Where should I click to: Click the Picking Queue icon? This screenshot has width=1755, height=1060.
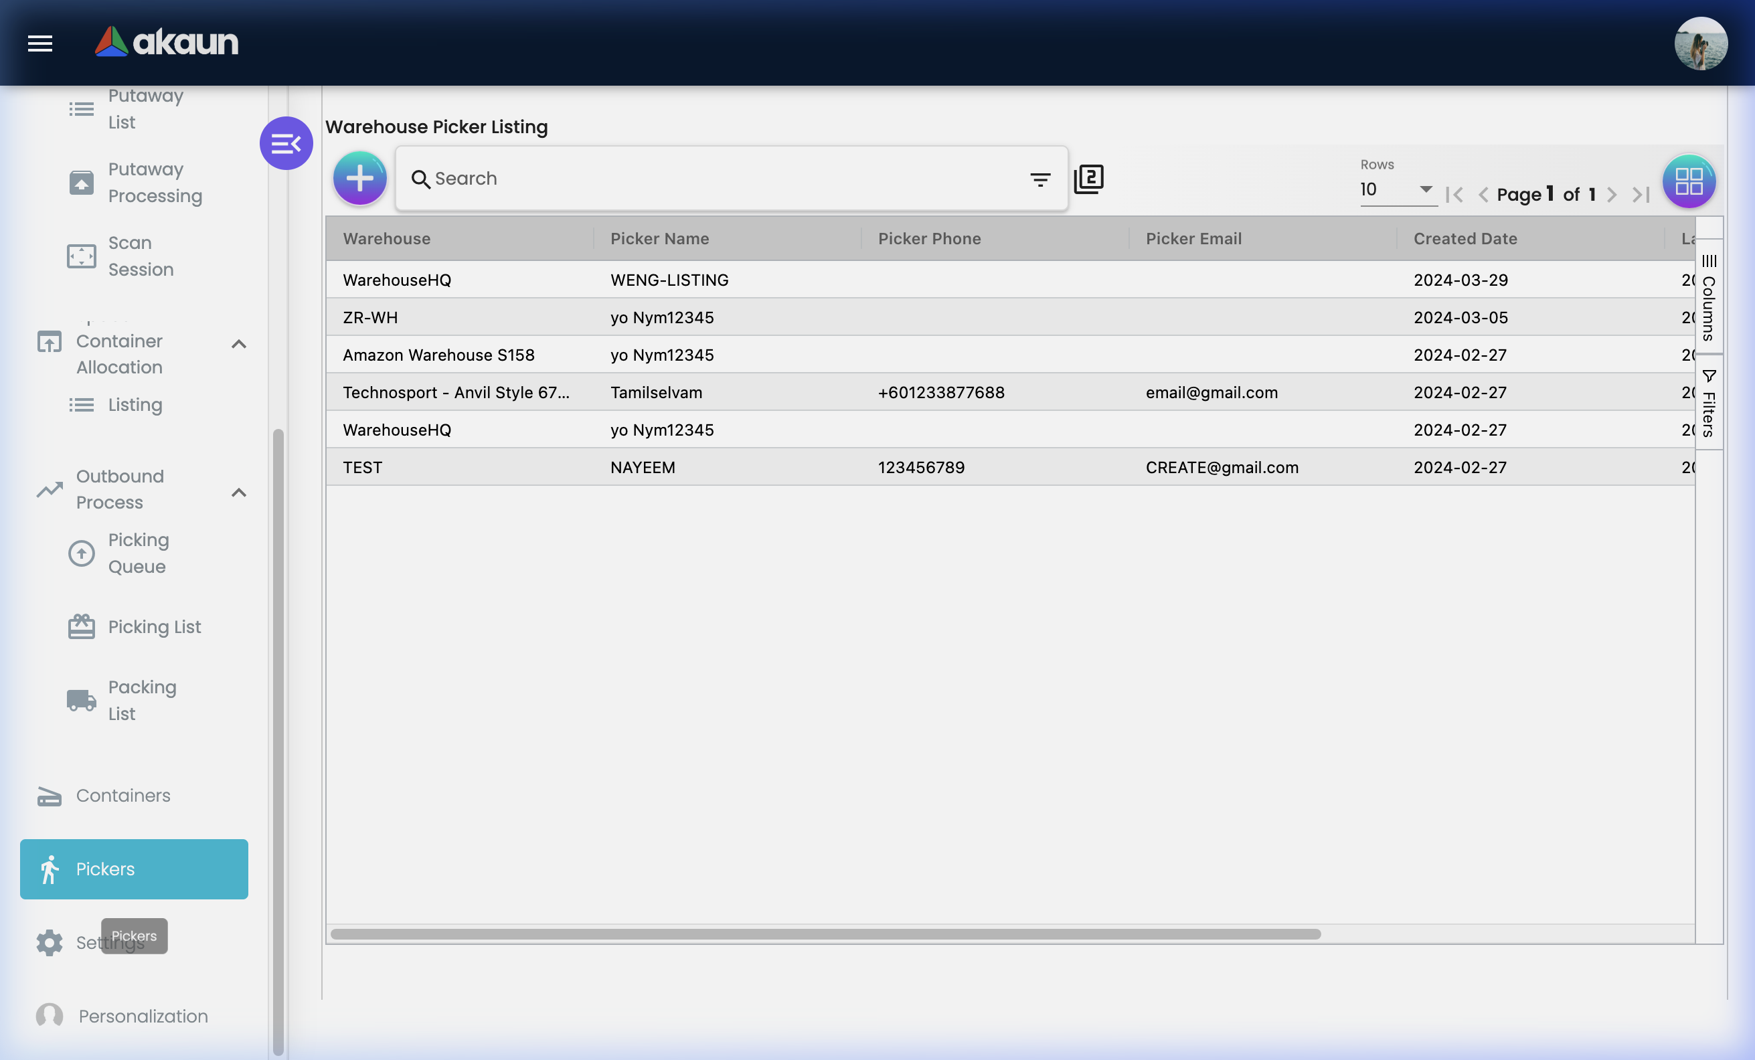coord(80,553)
